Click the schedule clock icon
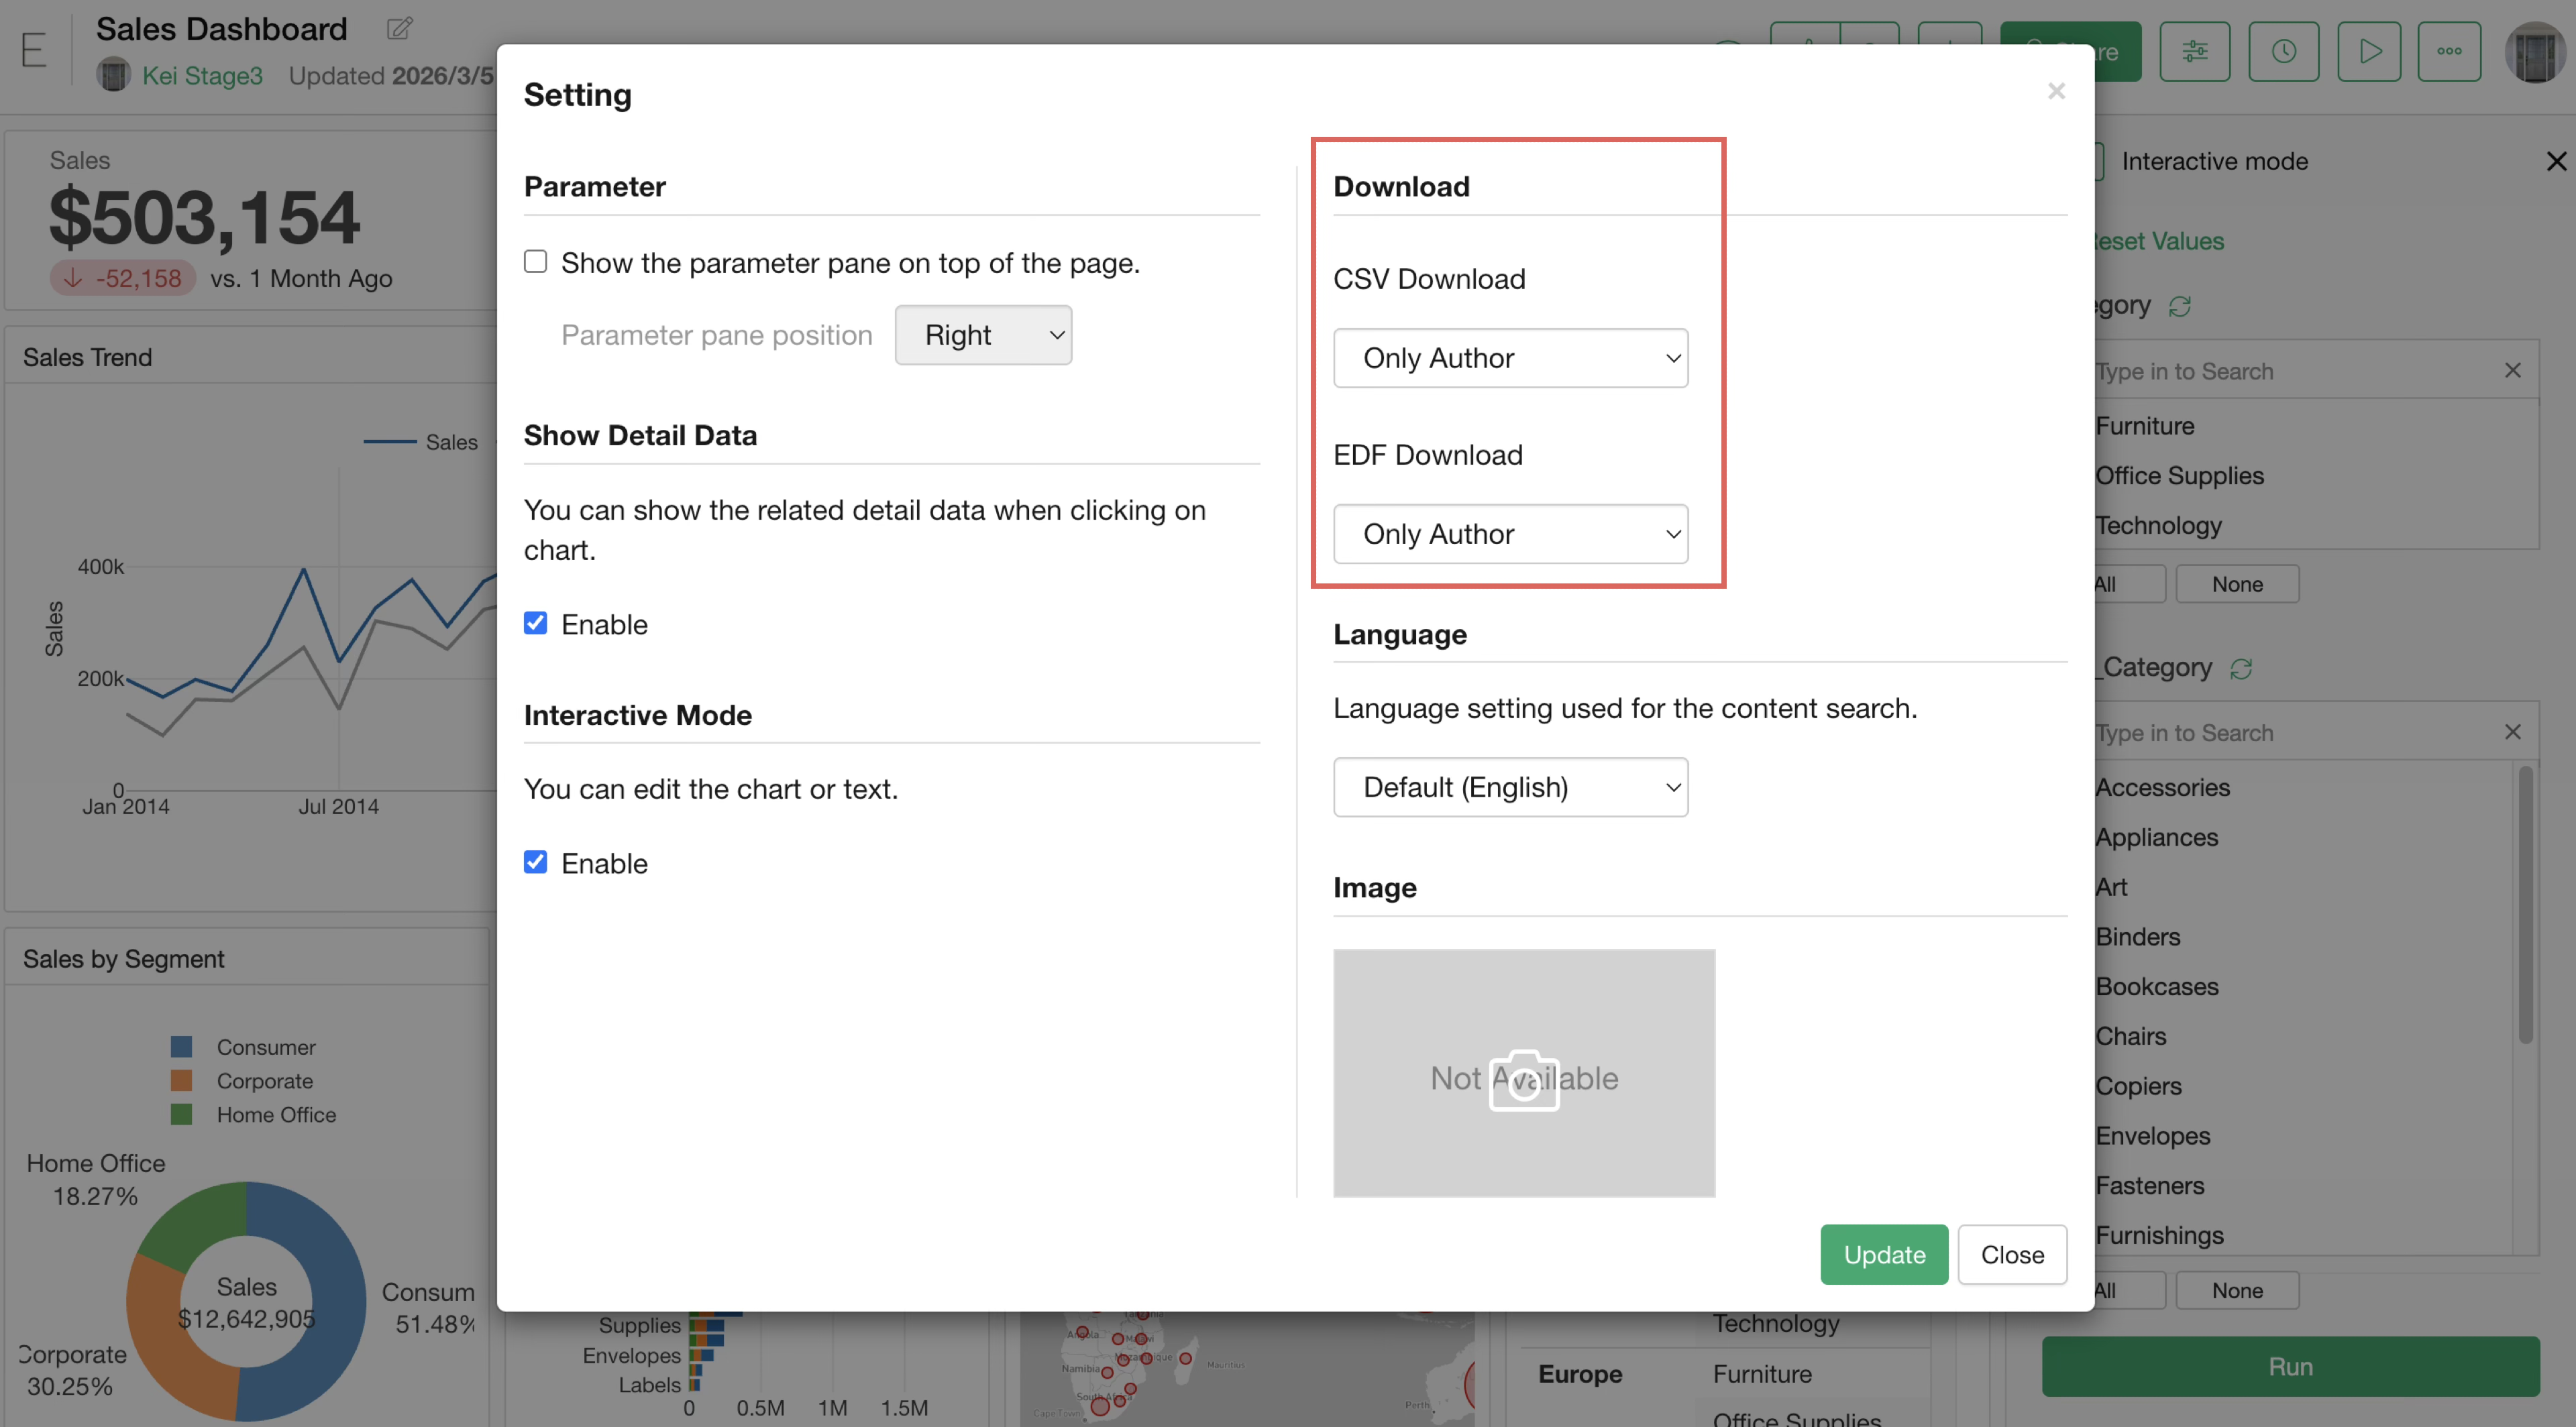This screenshot has height=1427, width=2576. click(2283, 51)
